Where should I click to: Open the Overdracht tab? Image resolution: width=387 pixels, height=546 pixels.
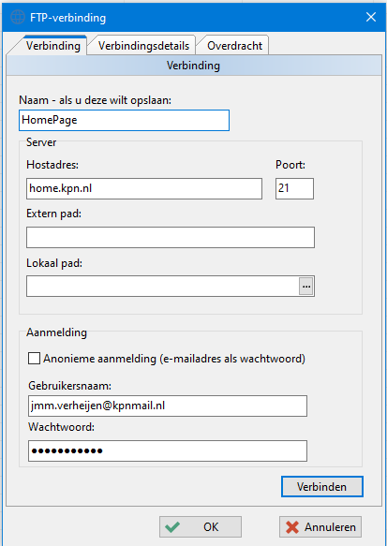coord(234,46)
